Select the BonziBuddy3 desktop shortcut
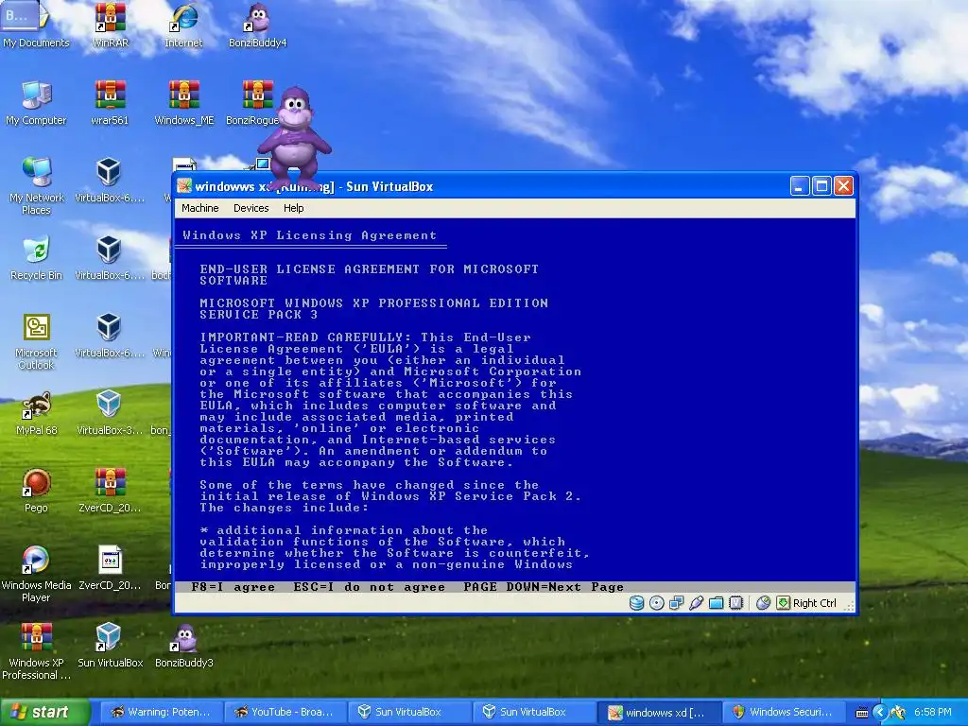968x726 pixels. [x=184, y=646]
